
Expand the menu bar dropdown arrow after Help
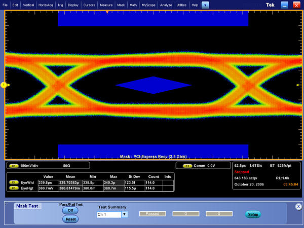205,5
